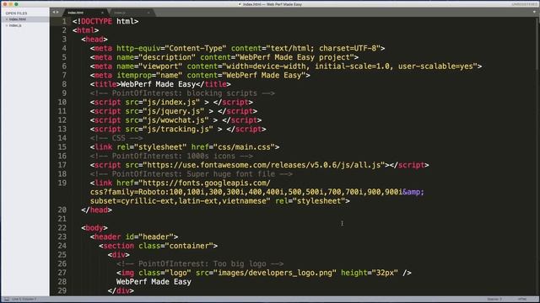The image size is (540, 303).
Task: Click line number 19 in the gutter
Action: [62, 183]
